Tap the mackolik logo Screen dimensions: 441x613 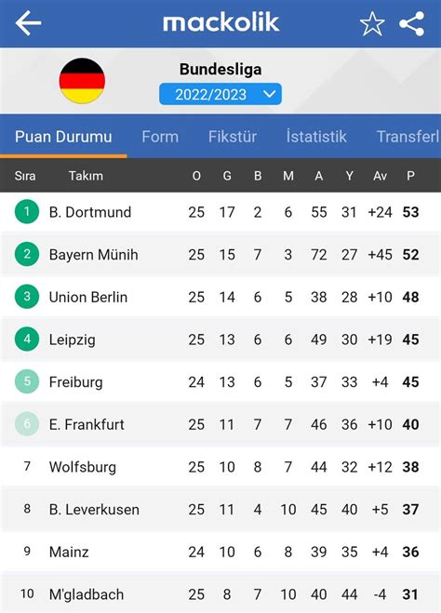(x=220, y=22)
